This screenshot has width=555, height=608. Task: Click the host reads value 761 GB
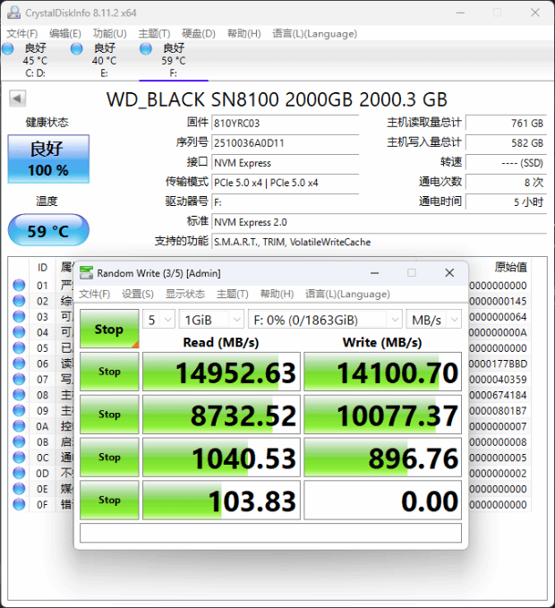point(506,124)
